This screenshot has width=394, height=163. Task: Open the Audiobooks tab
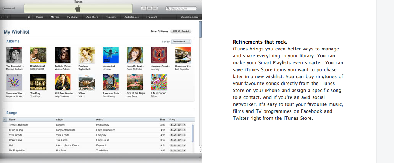pyautogui.click(x=131, y=17)
